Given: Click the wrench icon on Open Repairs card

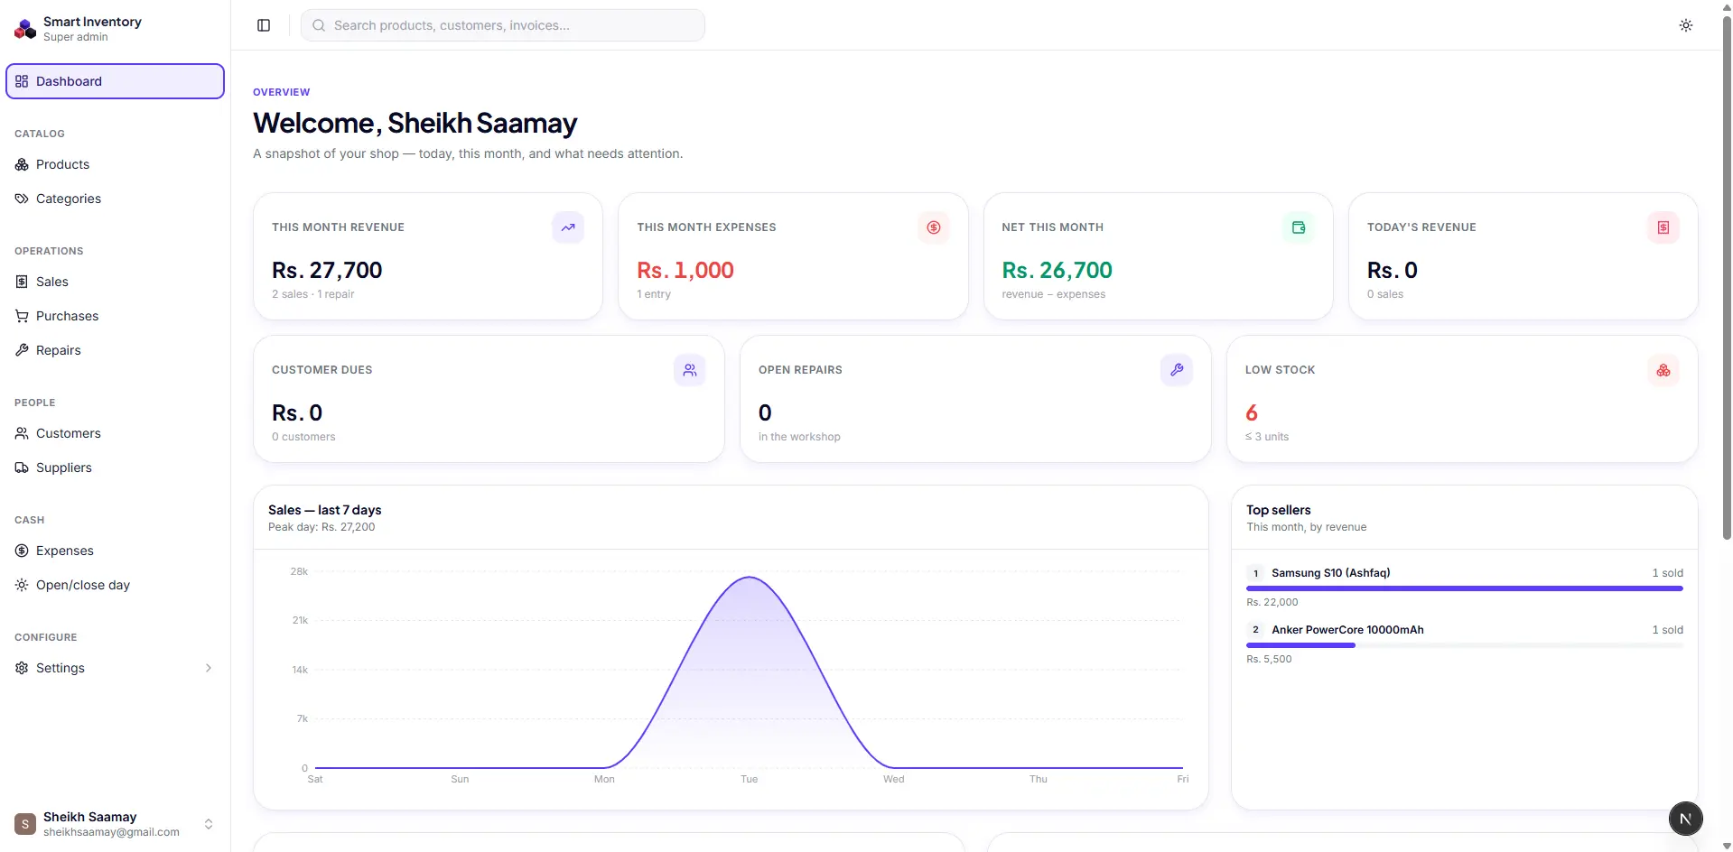Looking at the screenshot, I should pyautogui.click(x=1177, y=370).
